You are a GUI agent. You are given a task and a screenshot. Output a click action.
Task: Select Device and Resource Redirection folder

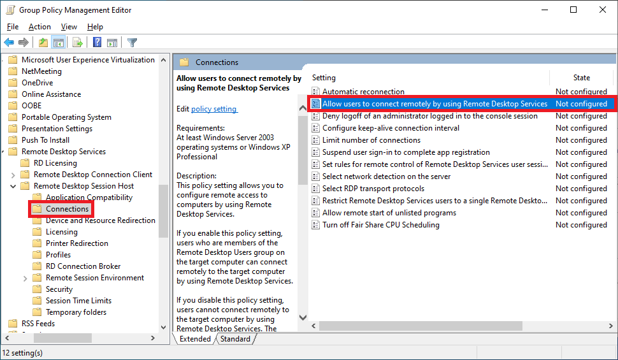click(x=101, y=220)
